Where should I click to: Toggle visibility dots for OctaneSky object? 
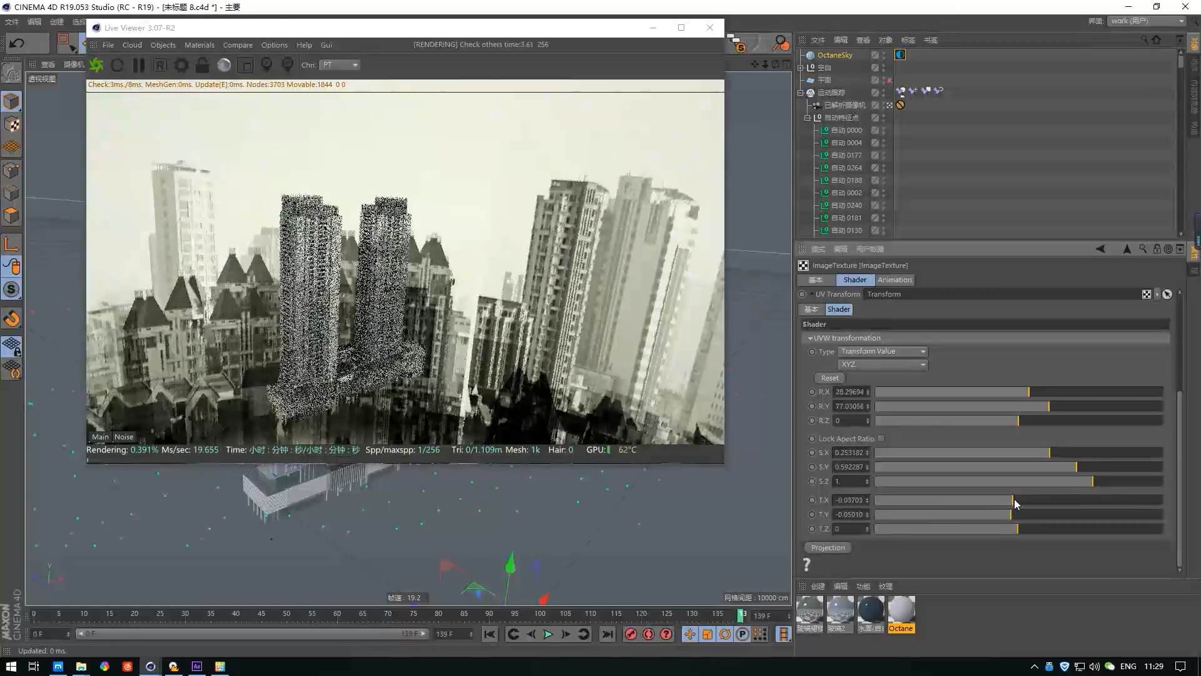tap(884, 55)
